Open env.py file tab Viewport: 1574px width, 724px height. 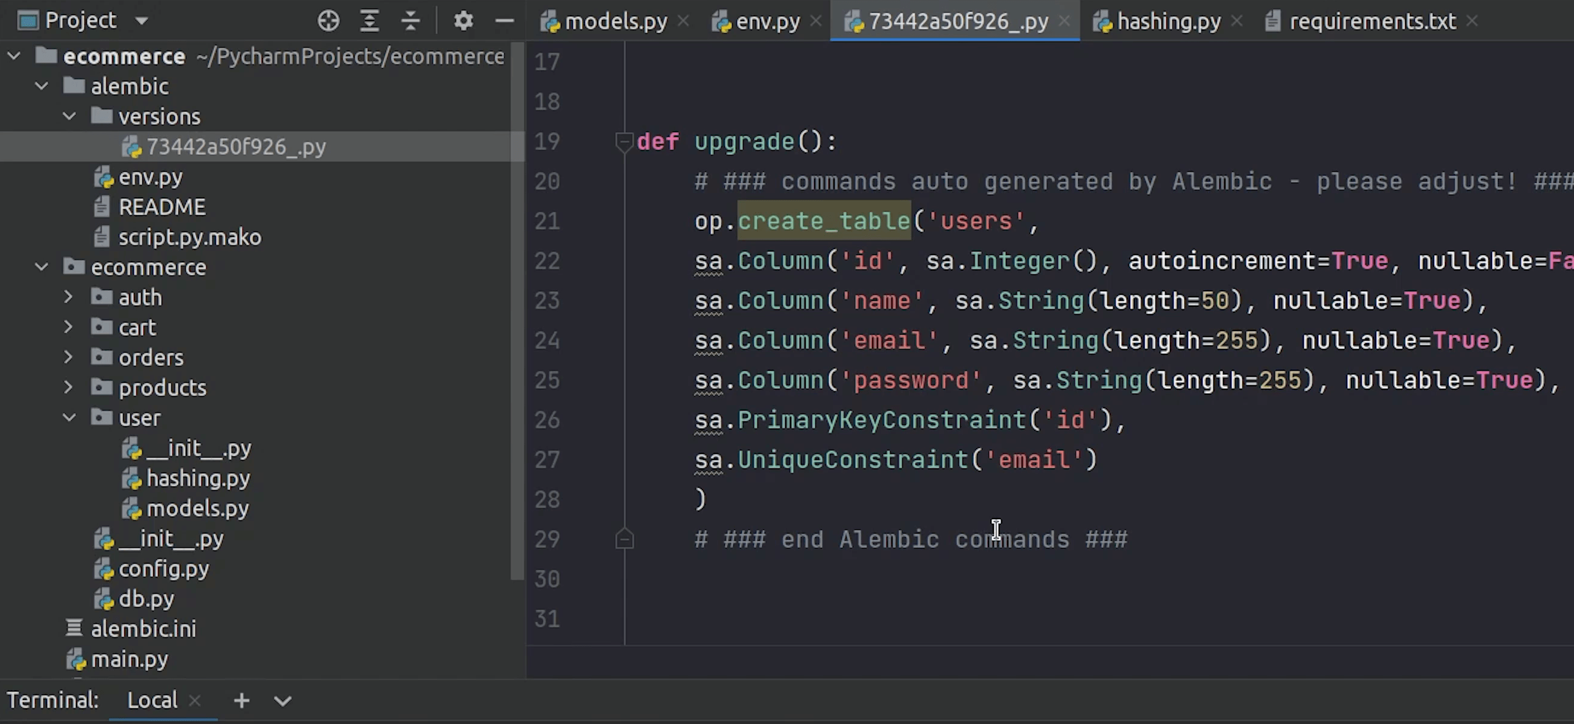(766, 21)
